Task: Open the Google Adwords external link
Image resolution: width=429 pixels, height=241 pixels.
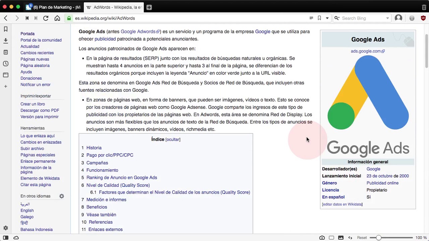Action: pos(140,31)
